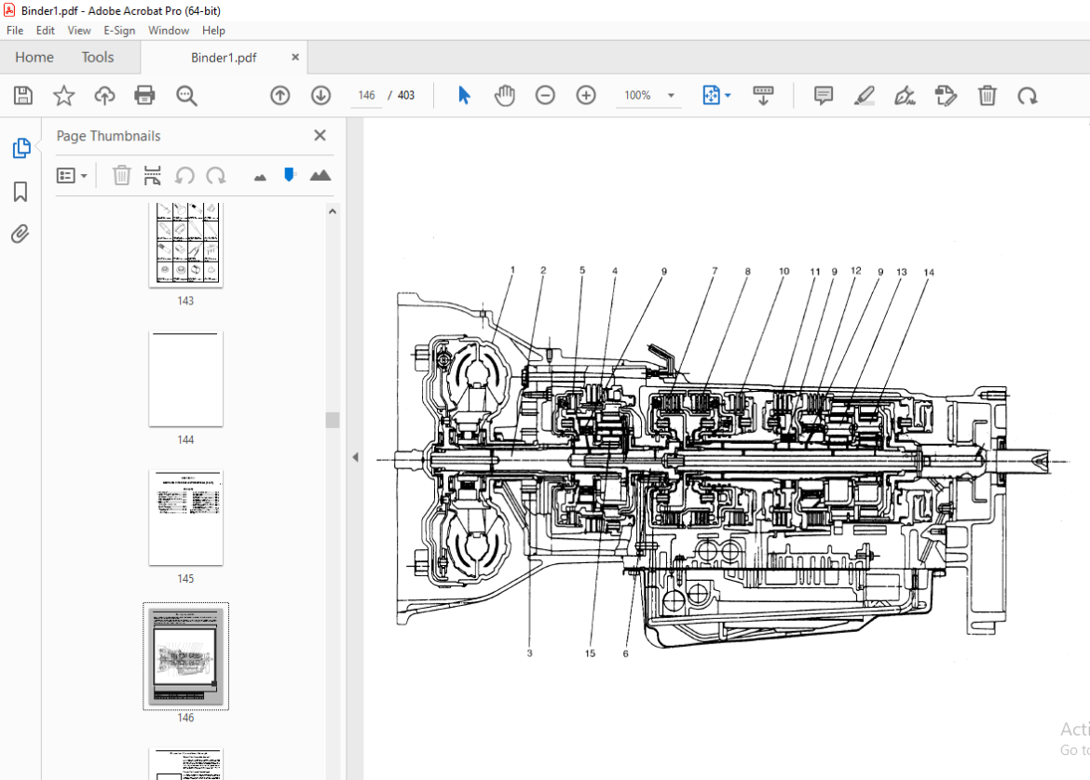Add file to starred with the star icon
The image size is (1090, 780).
[64, 95]
